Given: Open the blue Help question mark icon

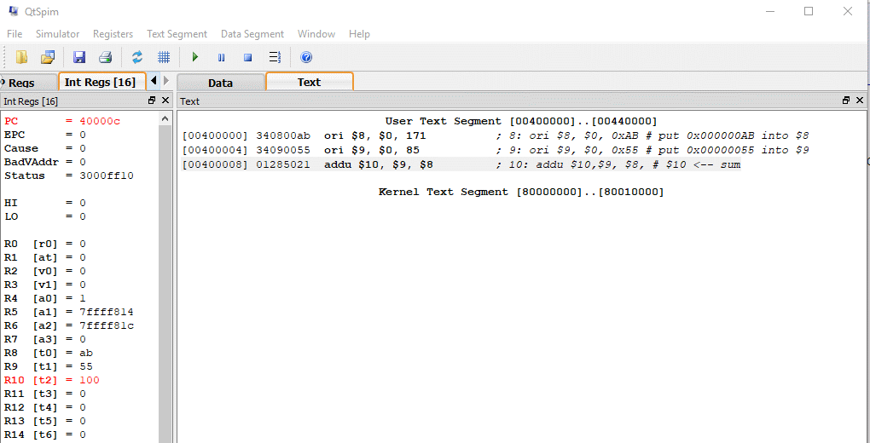Looking at the screenshot, I should [x=306, y=57].
